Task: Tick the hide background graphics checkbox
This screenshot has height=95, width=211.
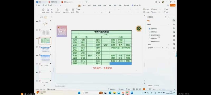Action: (149, 41)
